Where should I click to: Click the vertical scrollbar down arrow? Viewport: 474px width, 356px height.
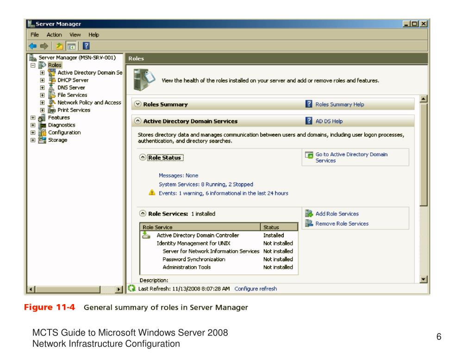coord(424,280)
